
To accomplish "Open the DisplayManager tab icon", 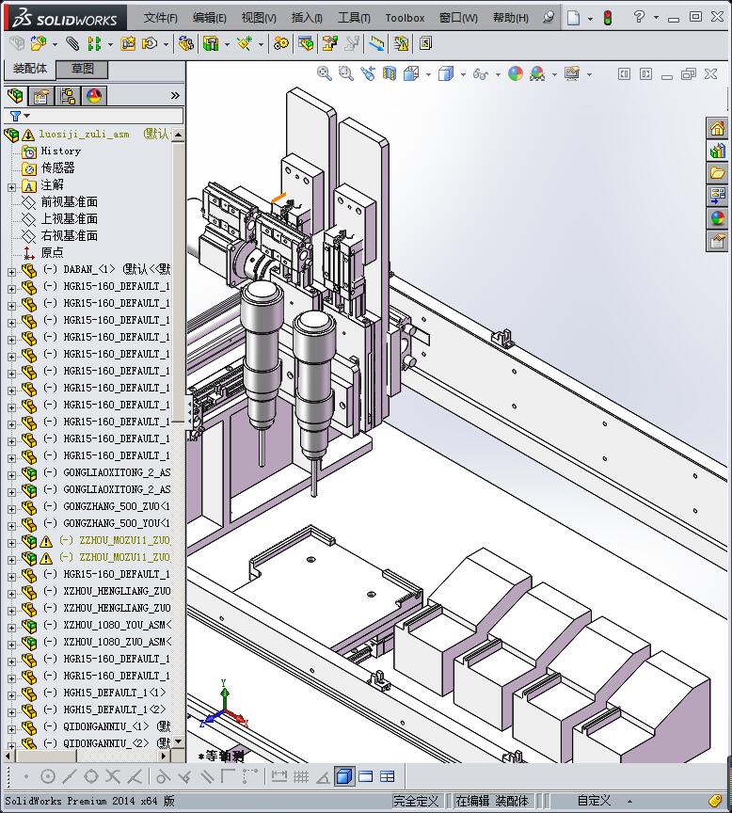I will pos(94,96).
